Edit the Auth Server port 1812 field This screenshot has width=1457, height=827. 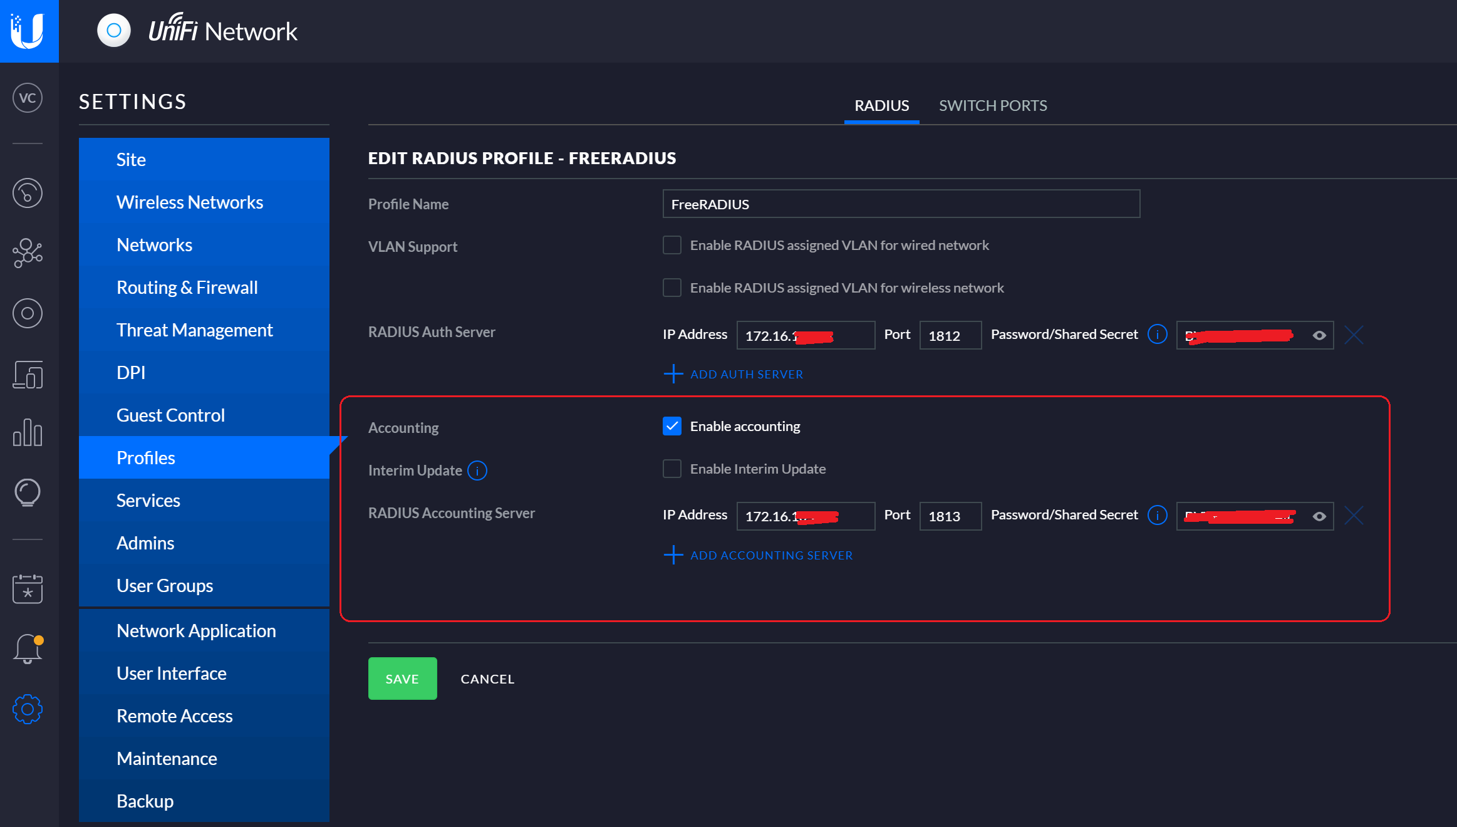coord(950,335)
